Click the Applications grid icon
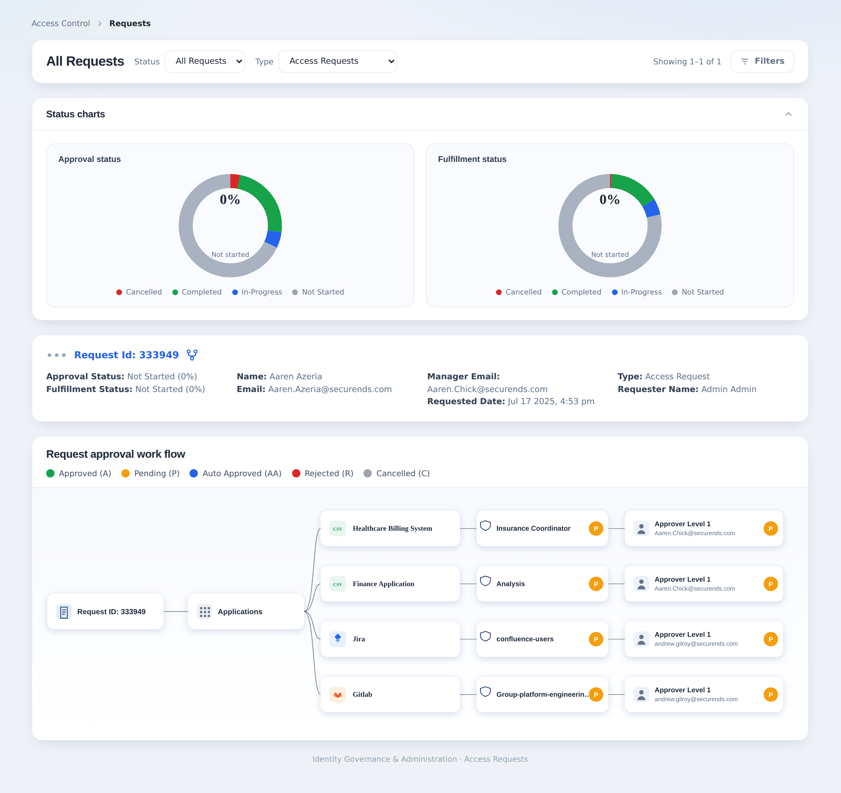The image size is (841, 793). [x=205, y=612]
